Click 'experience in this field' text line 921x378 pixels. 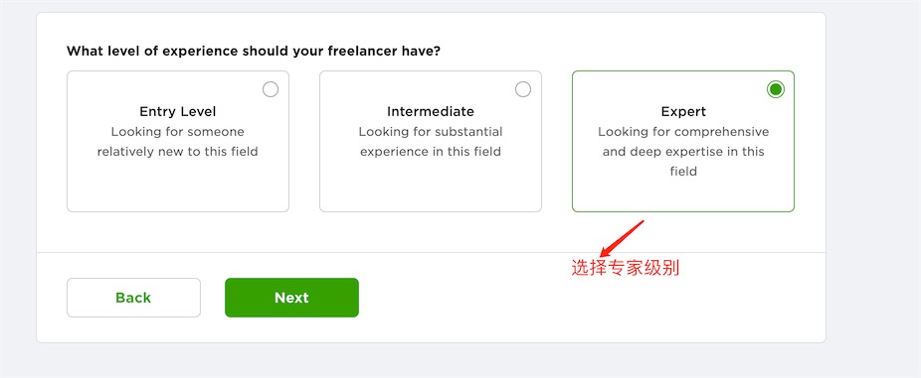point(431,152)
